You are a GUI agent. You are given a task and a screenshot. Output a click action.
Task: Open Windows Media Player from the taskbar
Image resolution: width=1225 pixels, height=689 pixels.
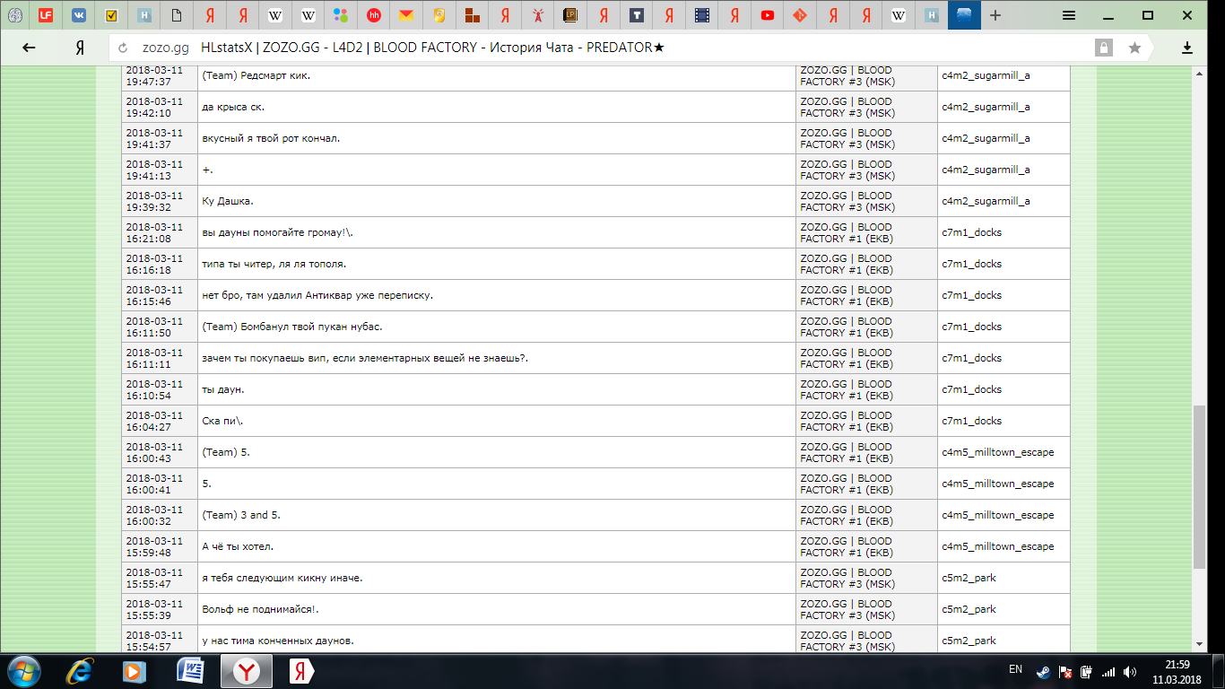coord(135,670)
